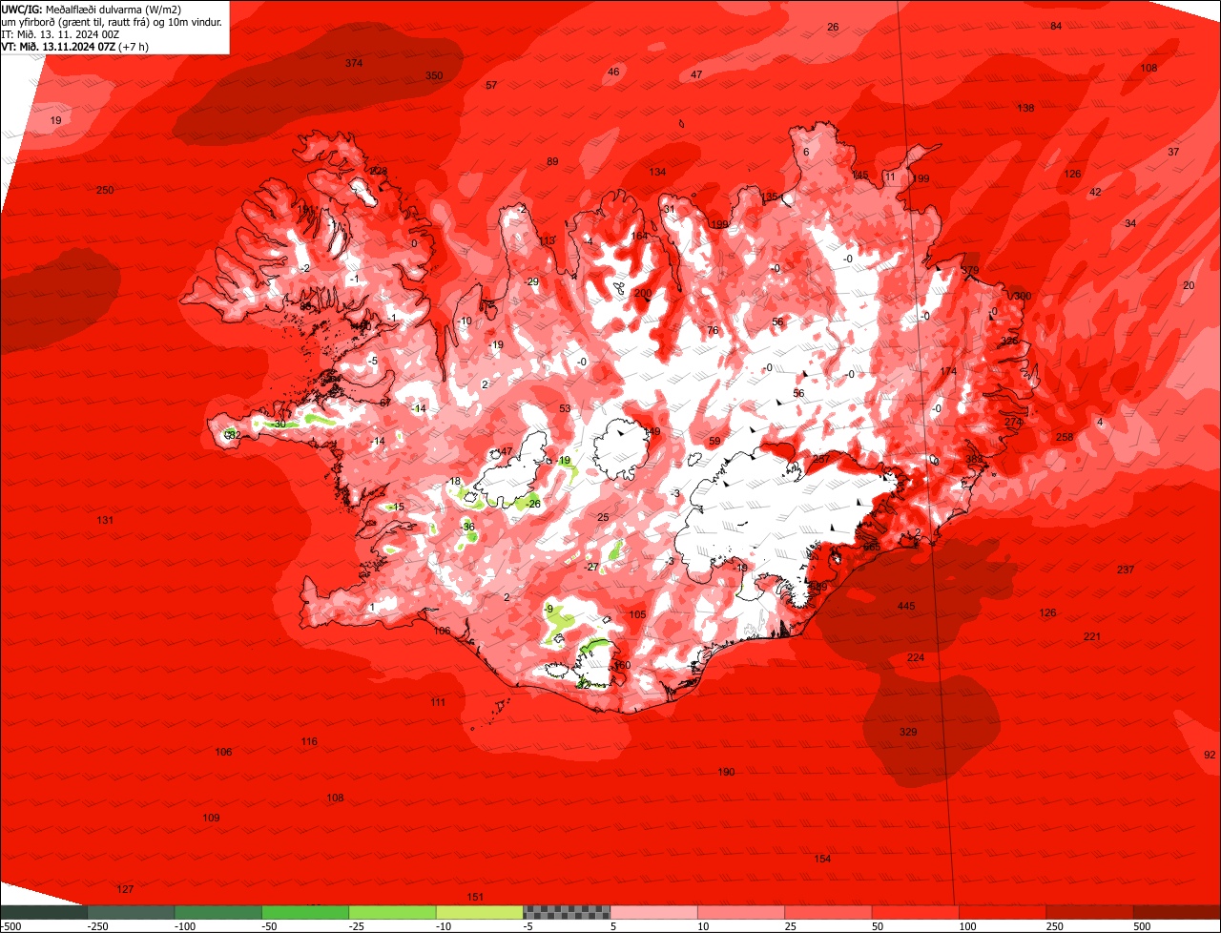Click the value 224 southeast of Iceland
Viewport: 1221px width, 933px height.
pos(916,657)
